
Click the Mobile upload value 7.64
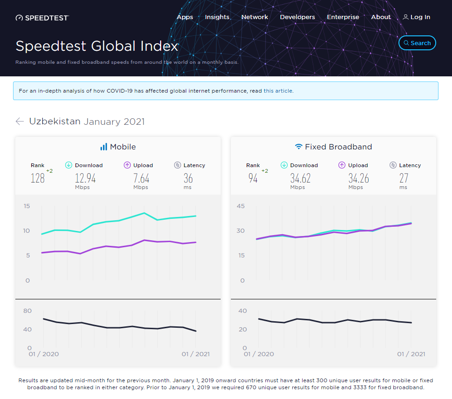[141, 178]
